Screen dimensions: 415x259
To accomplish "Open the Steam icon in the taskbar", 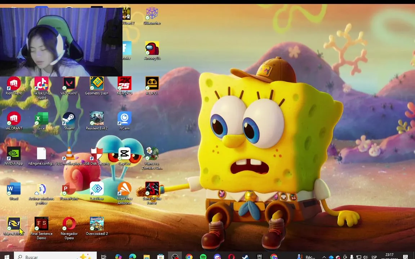I will [245, 256].
